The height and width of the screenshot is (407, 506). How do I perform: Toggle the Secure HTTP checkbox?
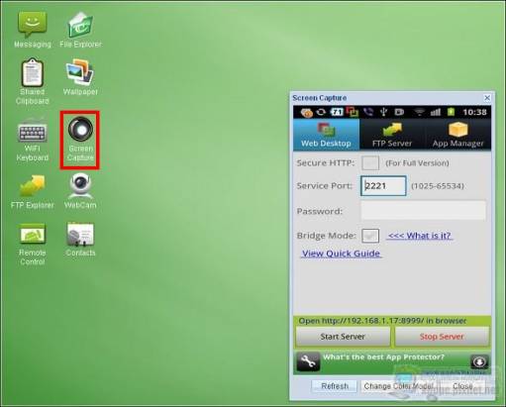click(370, 163)
